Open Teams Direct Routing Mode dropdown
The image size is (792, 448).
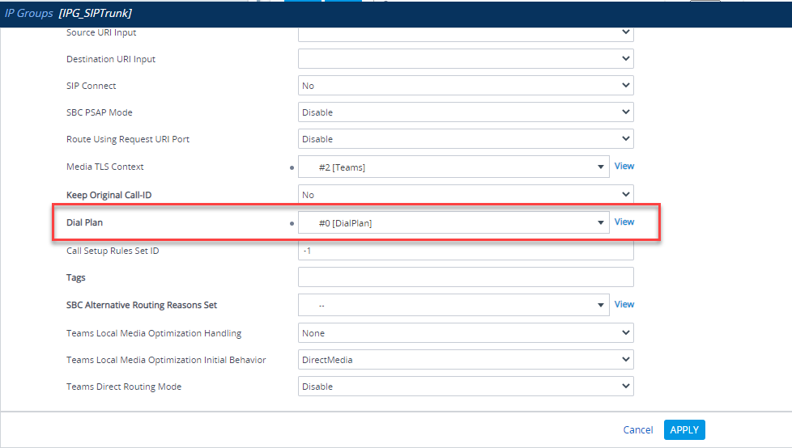465,387
